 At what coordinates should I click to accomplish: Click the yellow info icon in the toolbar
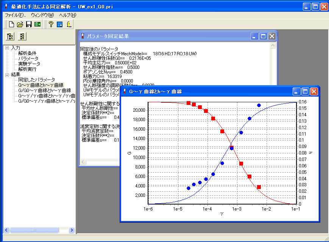[x=69, y=25]
